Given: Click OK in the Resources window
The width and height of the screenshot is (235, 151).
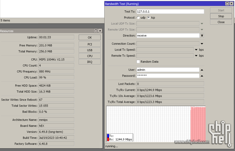Looking at the screenshot, I should 90,38.
